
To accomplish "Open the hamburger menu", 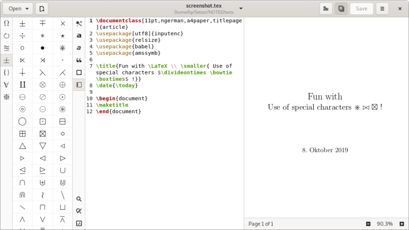I will (x=383, y=9).
